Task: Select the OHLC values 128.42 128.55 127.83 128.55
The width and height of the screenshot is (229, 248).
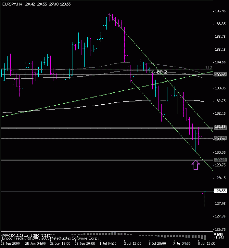Action: coord(48,4)
